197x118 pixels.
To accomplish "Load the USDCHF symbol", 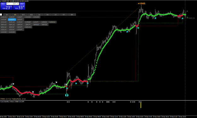I will point(12,30).
